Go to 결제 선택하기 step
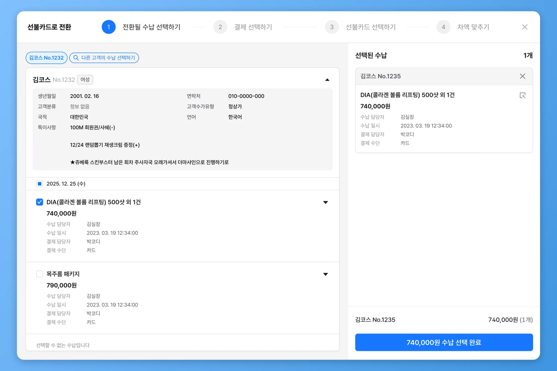This screenshot has width=557, height=371. [253, 27]
